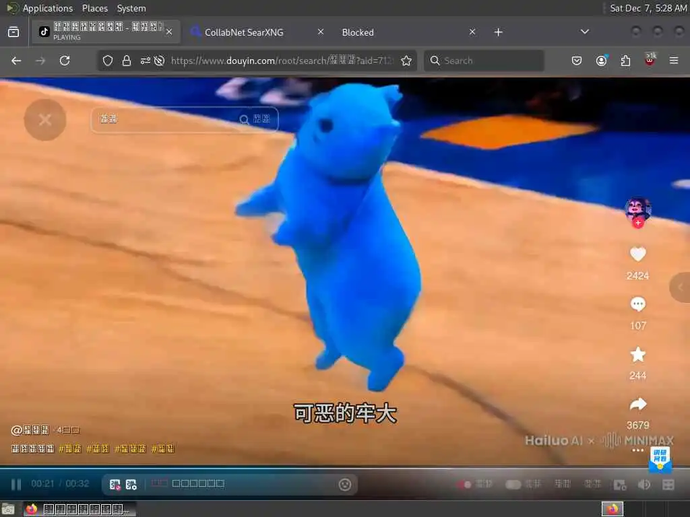The width and height of the screenshot is (690, 517).
Task: Click the date and time clock
Action: (x=648, y=8)
